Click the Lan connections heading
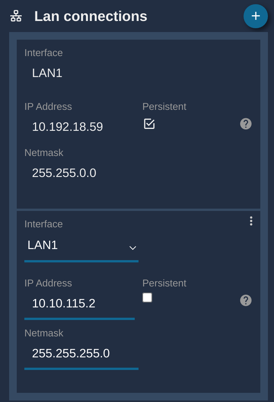274x402 pixels. pos(91,16)
